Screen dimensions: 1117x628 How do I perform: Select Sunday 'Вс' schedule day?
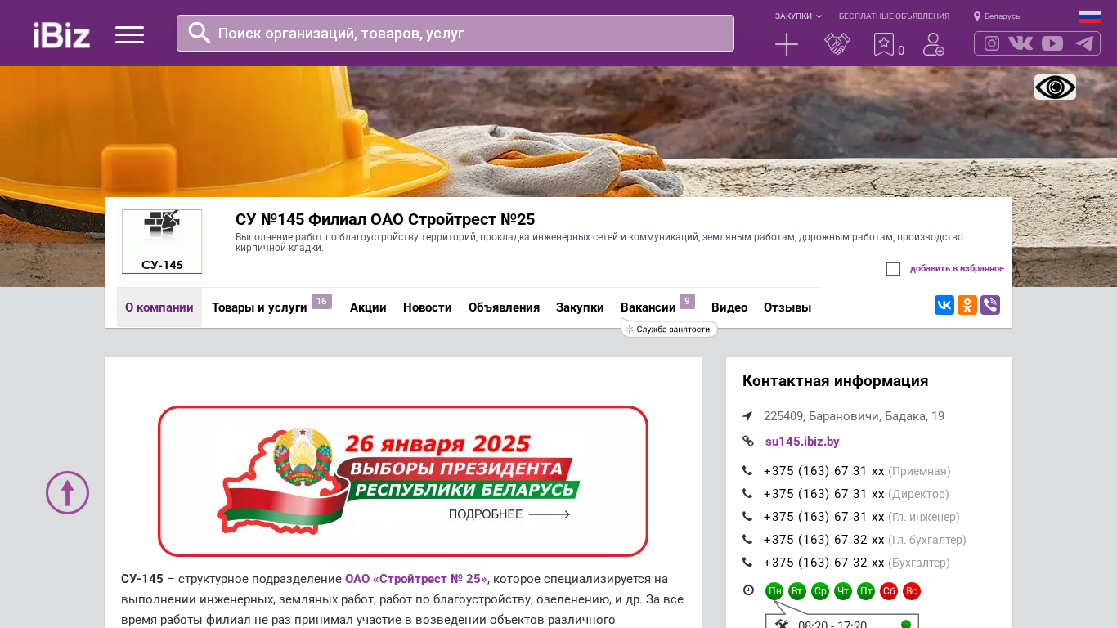pyautogui.click(x=912, y=591)
